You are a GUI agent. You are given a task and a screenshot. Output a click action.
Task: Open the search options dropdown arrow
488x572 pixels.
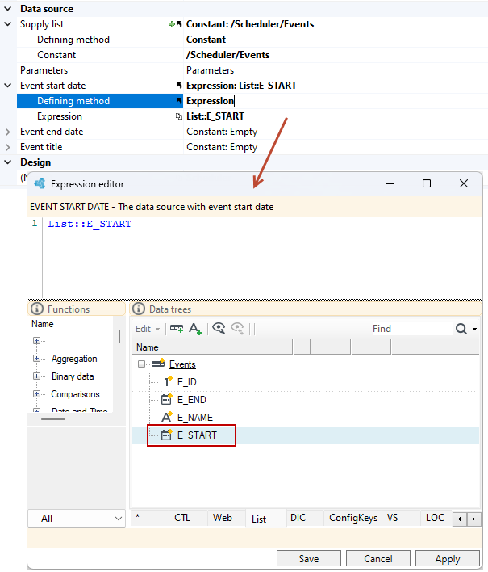point(474,329)
